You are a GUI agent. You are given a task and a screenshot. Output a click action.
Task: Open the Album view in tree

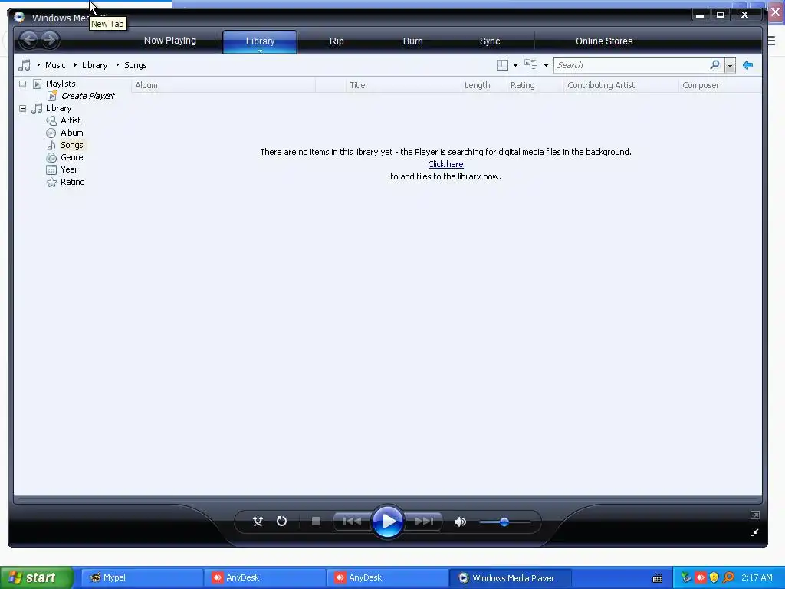(x=71, y=133)
